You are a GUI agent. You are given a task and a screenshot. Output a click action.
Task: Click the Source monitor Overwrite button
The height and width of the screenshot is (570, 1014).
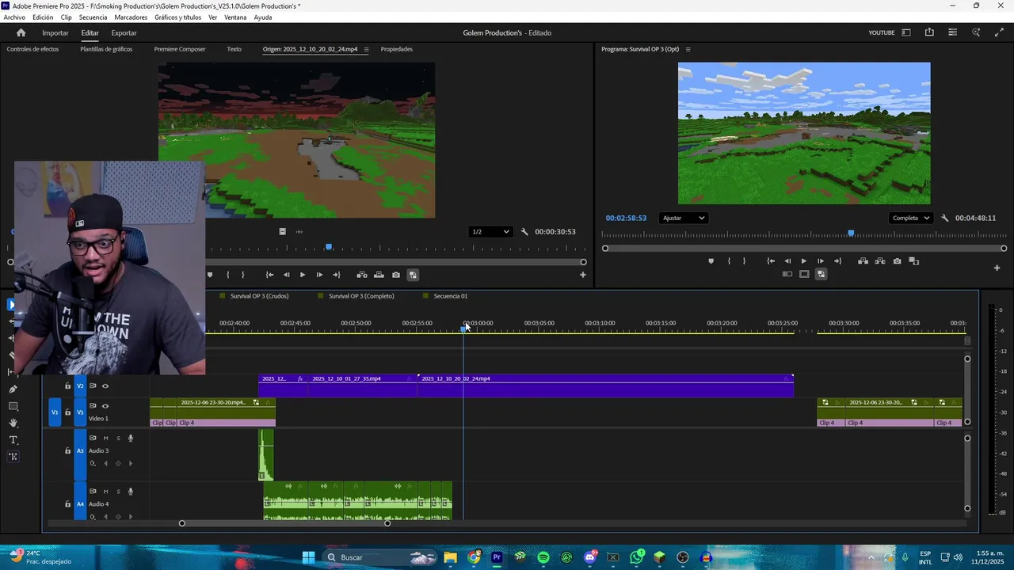379,275
